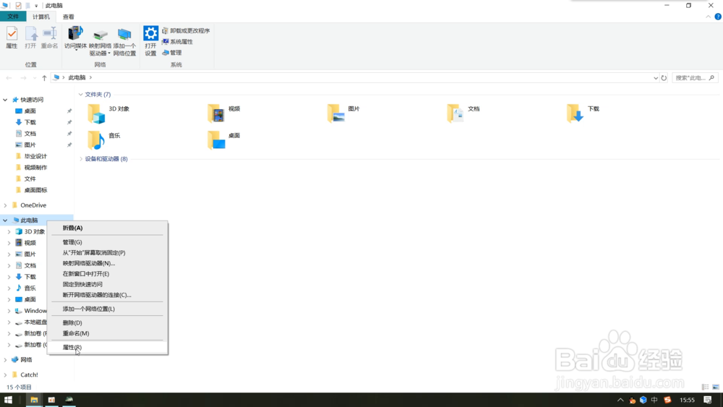Screen dimensions: 723x407
Task: Open the 访问媒体 ribbon tool
Action: (75, 38)
